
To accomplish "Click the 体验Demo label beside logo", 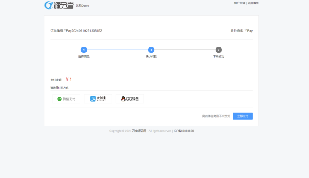I will (82, 5).
